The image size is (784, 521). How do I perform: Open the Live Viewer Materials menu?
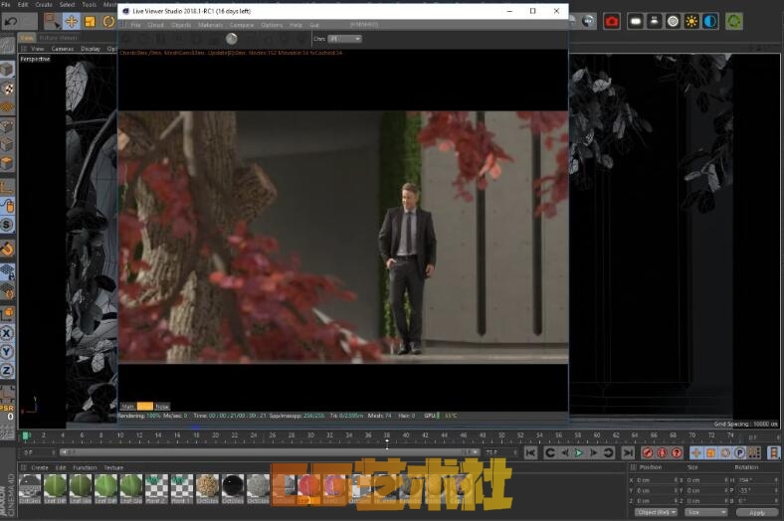(x=210, y=25)
